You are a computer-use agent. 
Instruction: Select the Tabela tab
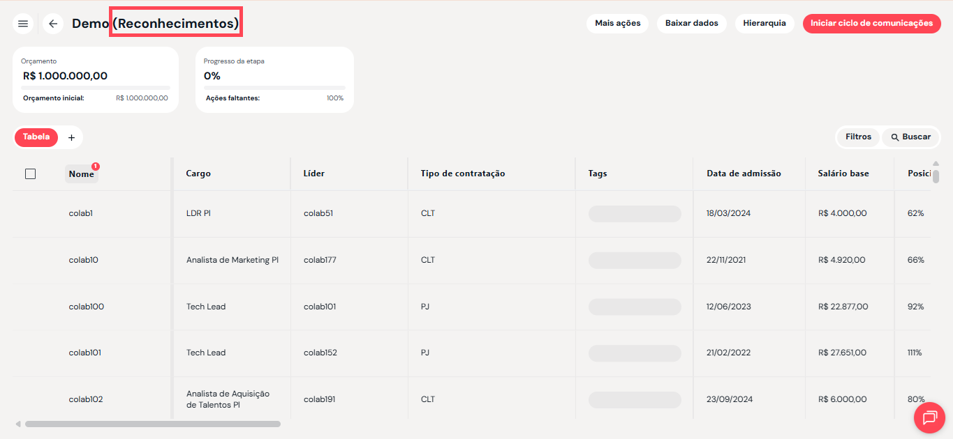(x=36, y=137)
